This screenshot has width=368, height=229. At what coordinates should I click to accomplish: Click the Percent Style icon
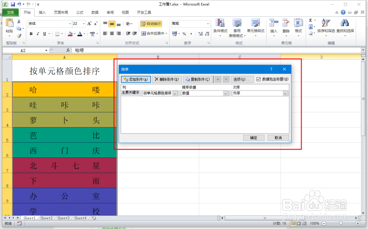(184, 34)
